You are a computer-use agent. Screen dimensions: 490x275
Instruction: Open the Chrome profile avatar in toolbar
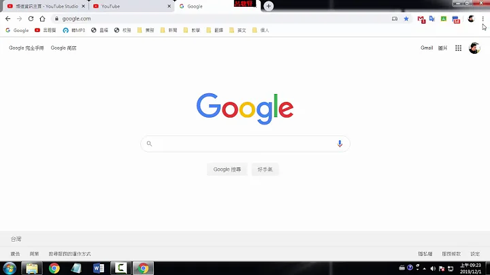point(471,19)
